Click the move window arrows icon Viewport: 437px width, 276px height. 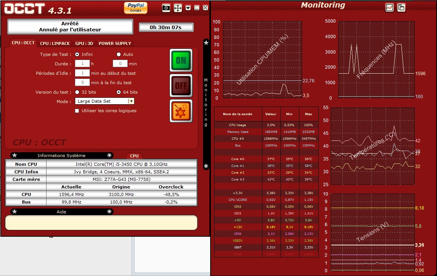tap(178, 8)
